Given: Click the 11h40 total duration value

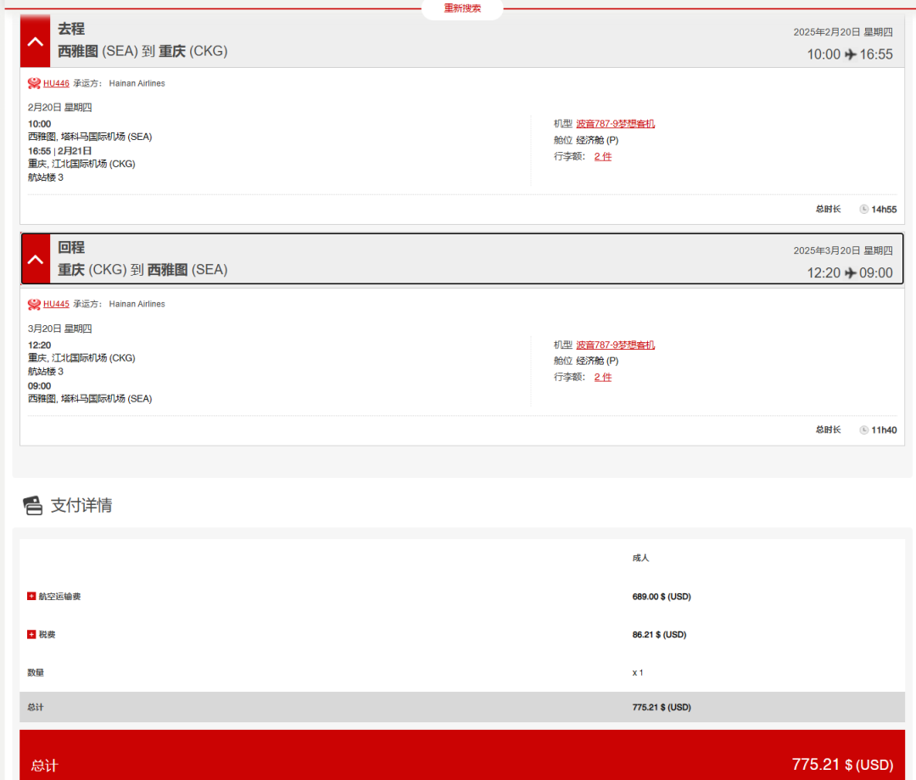Looking at the screenshot, I should pyautogui.click(x=884, y=429).
